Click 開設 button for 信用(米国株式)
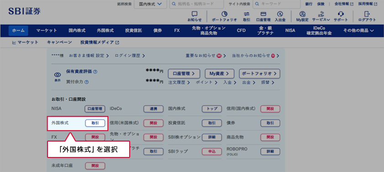The image size is (384, 172). point(153,123)
